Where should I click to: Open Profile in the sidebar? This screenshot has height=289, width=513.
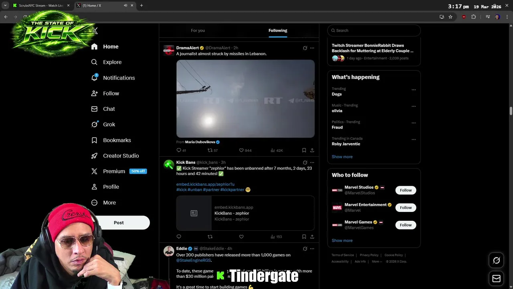[105, 187]
